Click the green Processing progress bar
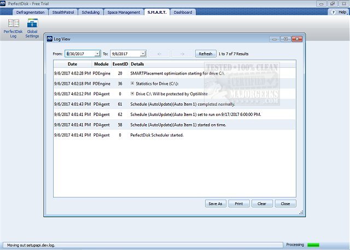The image size is (350, 250). pyautogui.click(x=313, y=245)
